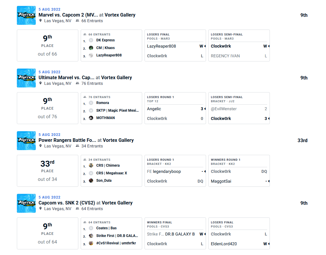
Task: Click Vortex Gallery logo beside Marvel vs. Capcom 2
Action: tap(26, 15)
